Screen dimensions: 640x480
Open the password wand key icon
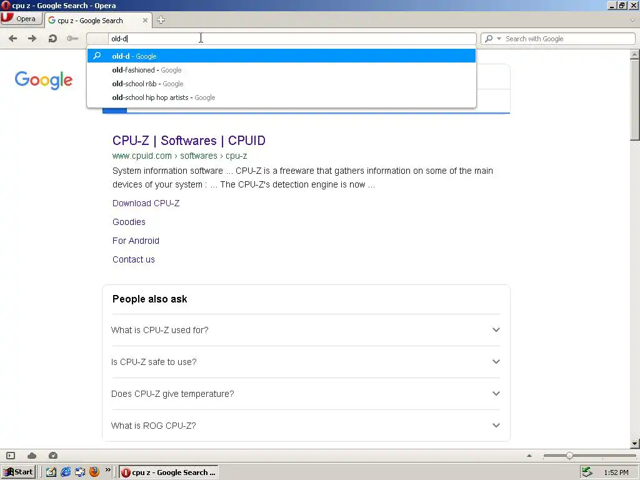coord(72,38)
